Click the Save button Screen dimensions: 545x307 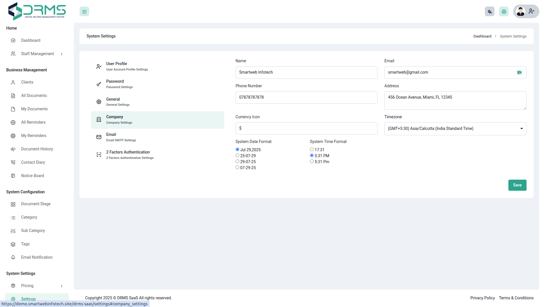click(517, 185)
